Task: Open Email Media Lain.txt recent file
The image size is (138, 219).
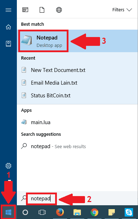Action: tap(77, 83)
